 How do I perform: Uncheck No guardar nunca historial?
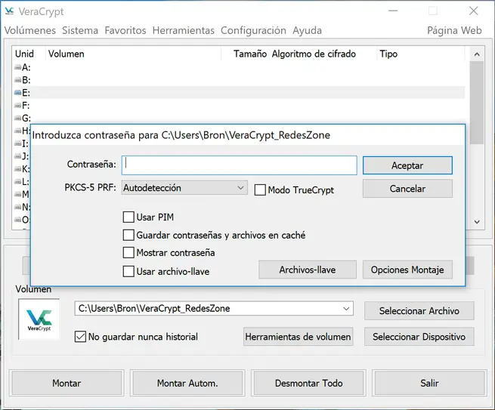tap(81, 337)
